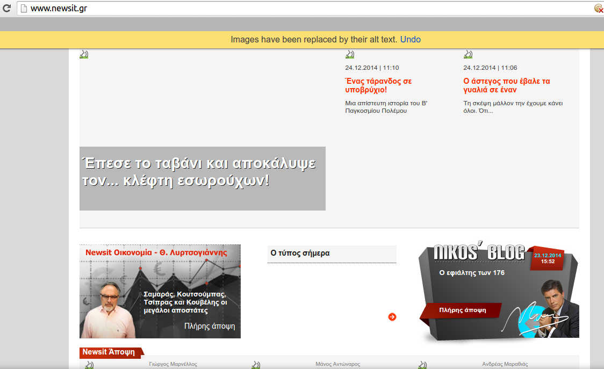Click broken image icon beside Ανδρέας Μαραθιάς
The image size is (604, 369).
point(422,365)
